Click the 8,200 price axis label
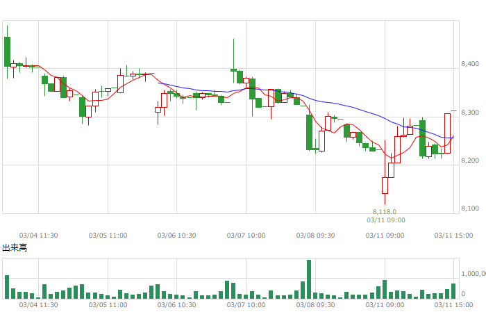The image size is (486, 312). (x=470, y=161)
